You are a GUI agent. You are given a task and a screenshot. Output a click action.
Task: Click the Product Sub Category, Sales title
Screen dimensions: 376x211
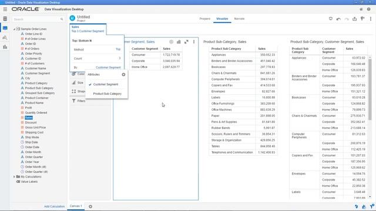point(224,42)
